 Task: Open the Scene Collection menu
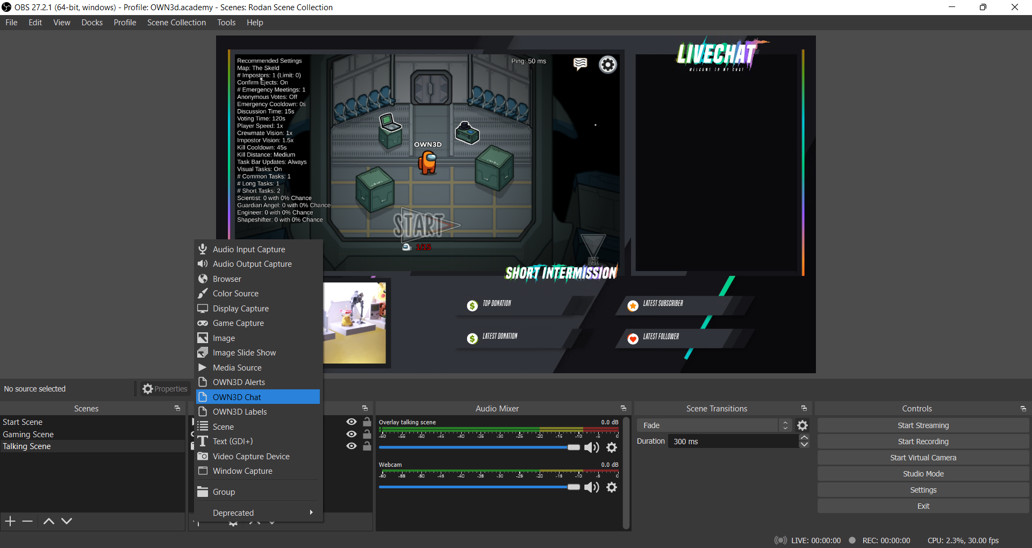click(176, 23)
